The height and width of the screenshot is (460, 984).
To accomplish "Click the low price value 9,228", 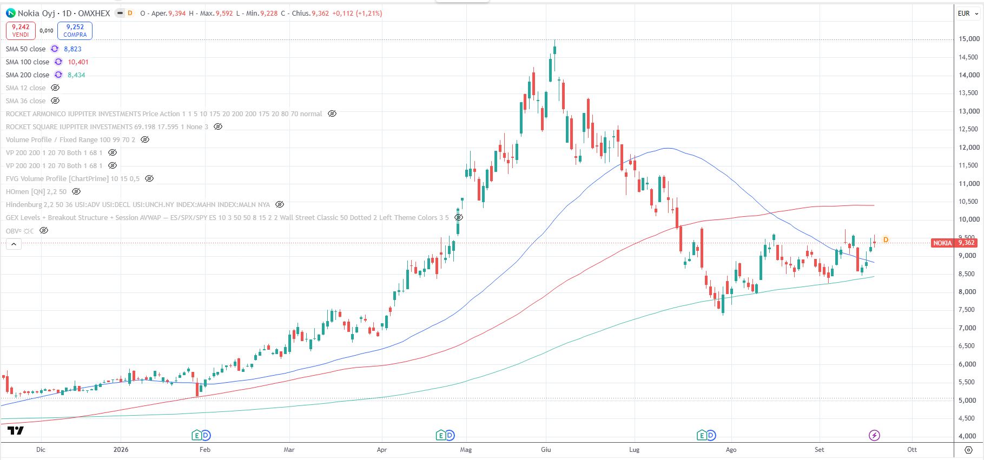I will [x=269, y=13].
